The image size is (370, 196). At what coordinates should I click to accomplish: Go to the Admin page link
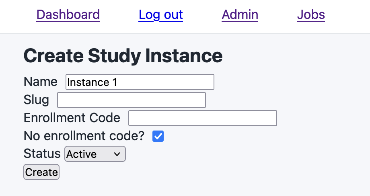point(240,15)
